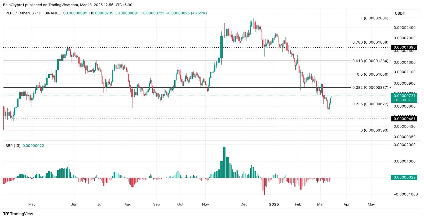Screen dimensions: 424x219
Task: Click the tallest green BBP histogram bar
Action: (x=224, y=162)
